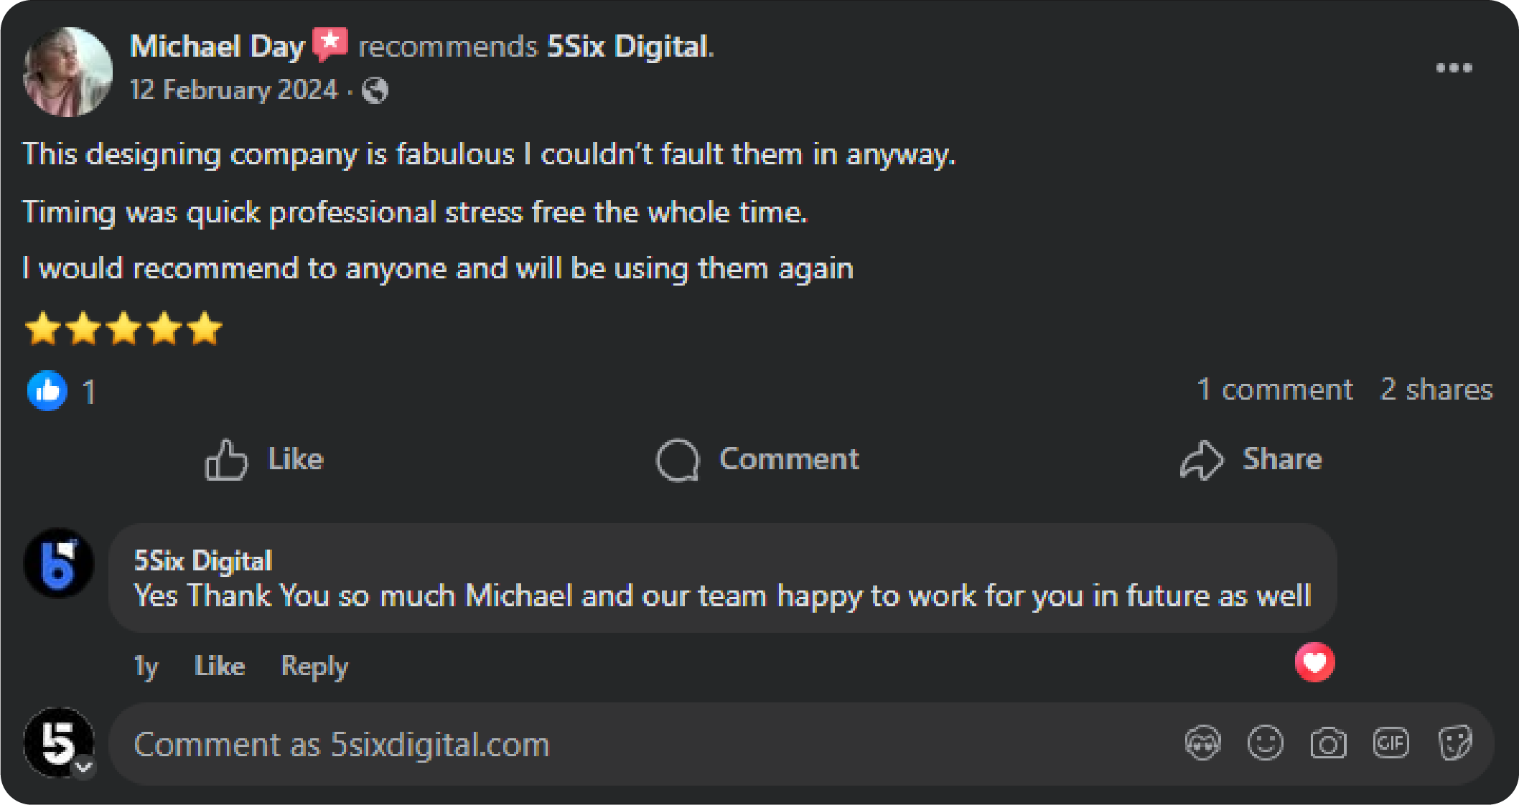Open the emoji picker for the comment
This screenshot has height=805, width=1519.
tap(1265, 743)
